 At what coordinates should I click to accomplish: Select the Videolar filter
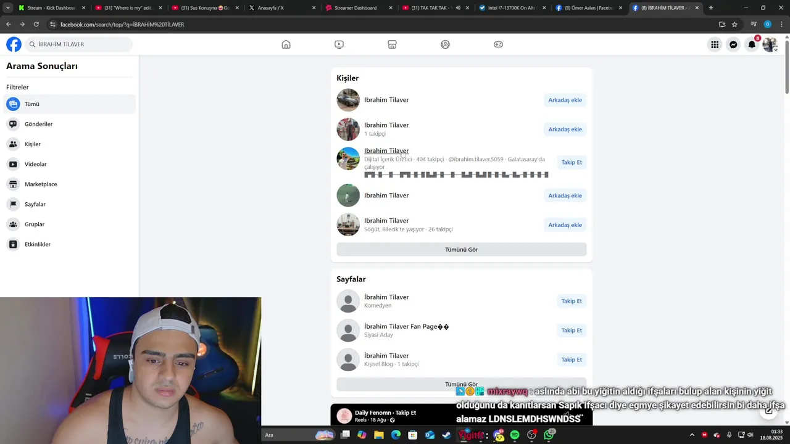click(70, 164)
